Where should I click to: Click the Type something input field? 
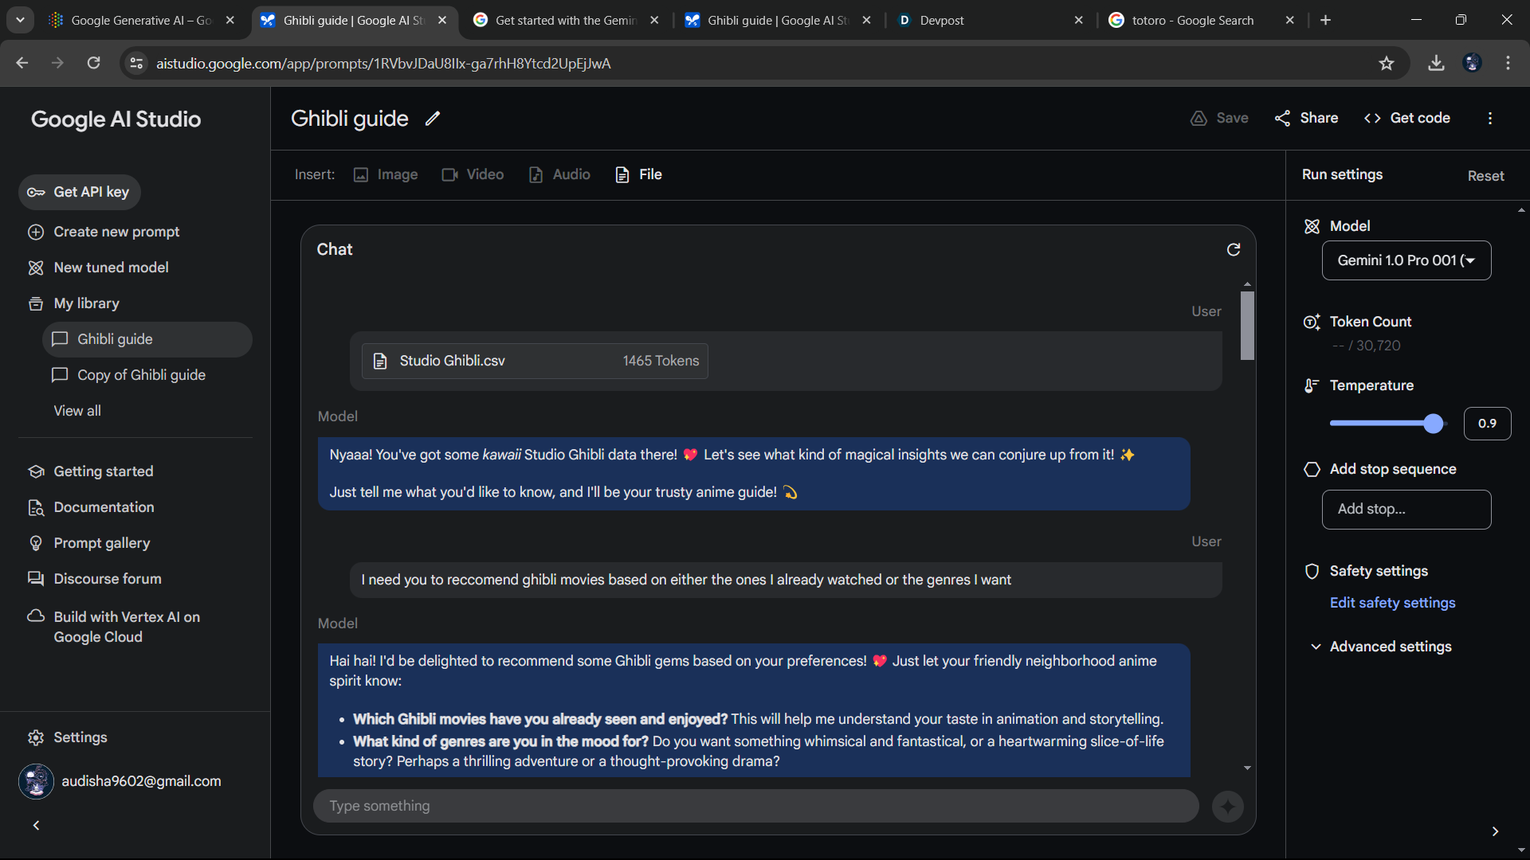point(755,806)
